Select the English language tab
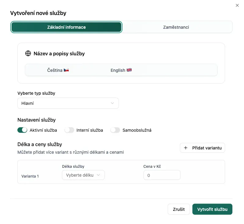The width and height of the screenshot is (244, 224). 121,70
